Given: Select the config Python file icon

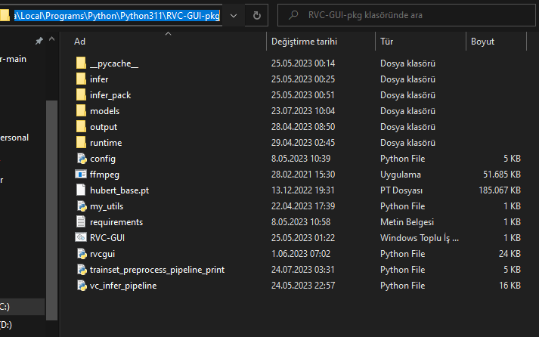Looking at the screenshot, I should pyautogui.click(x=82, y=159).
